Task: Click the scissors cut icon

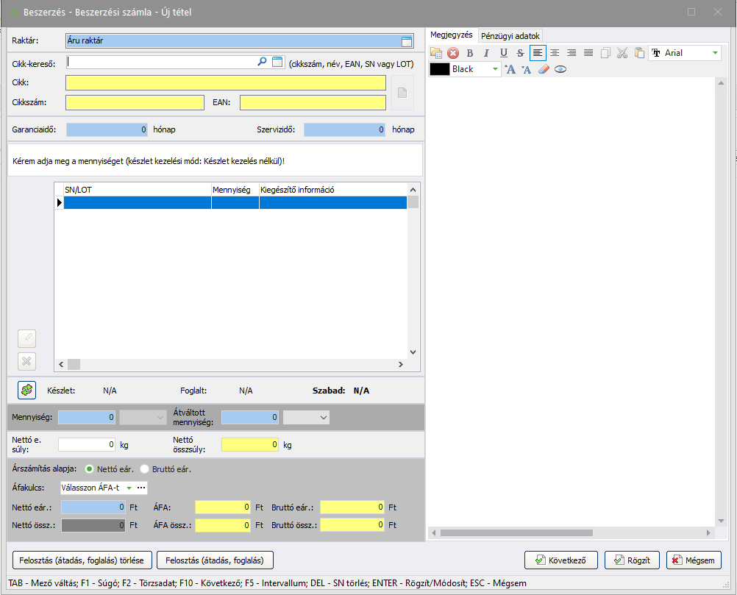Action: pos(622,53)
